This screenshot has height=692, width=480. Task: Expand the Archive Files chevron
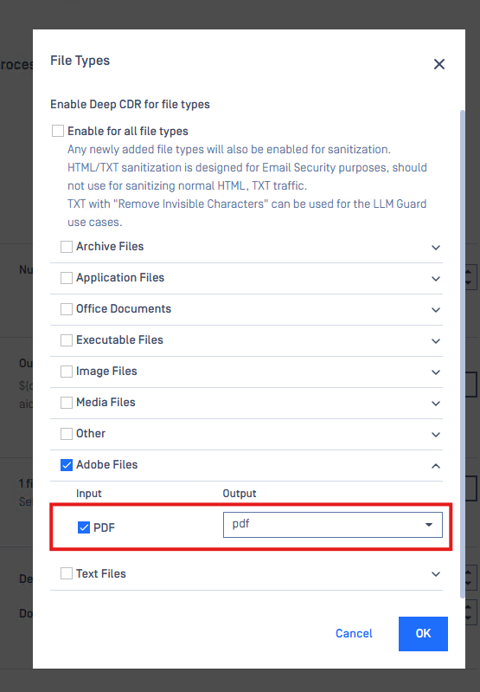[x=436, y=248]
